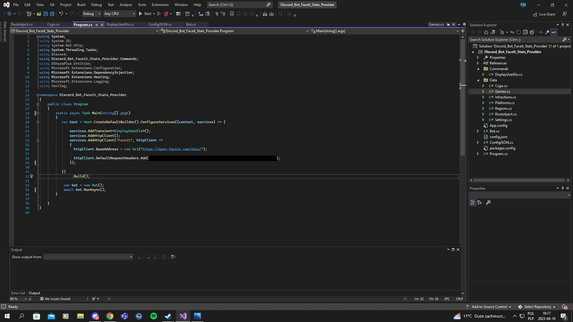Viewport: 573px width, 322px height.
Task: Click Add to Source Control button
Action: pos(489,306)
